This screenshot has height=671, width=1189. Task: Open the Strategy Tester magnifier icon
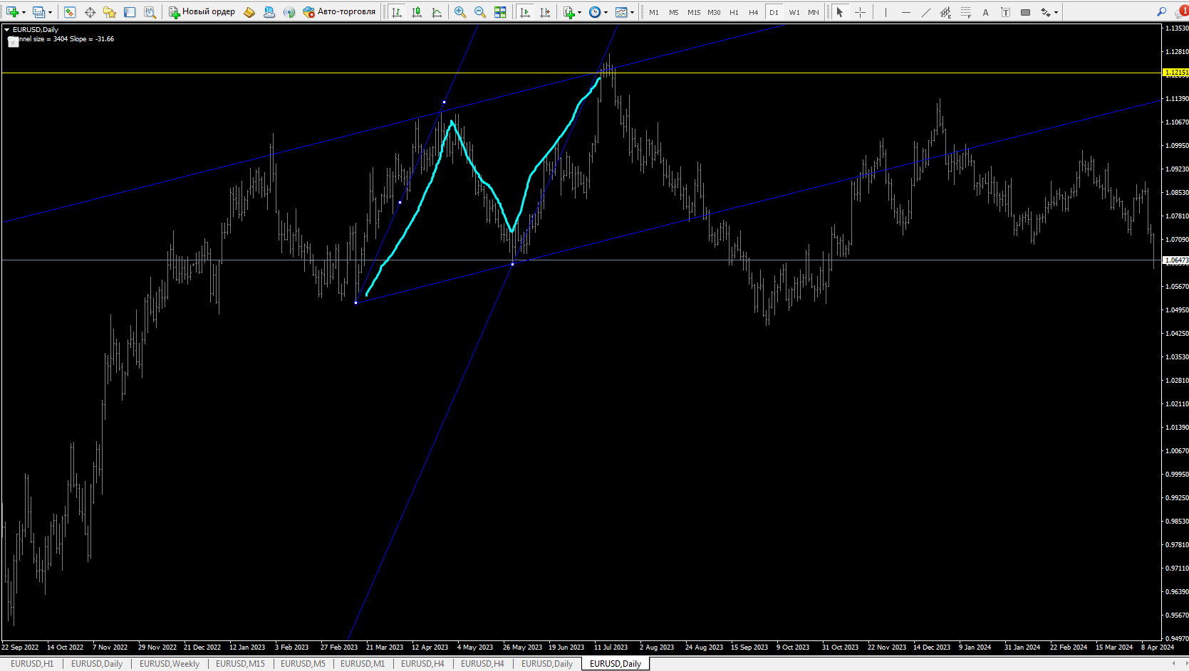point(150,12)
